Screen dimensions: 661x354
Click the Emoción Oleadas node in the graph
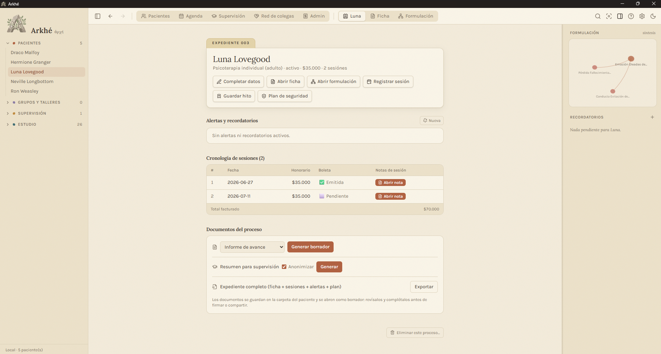631,59
